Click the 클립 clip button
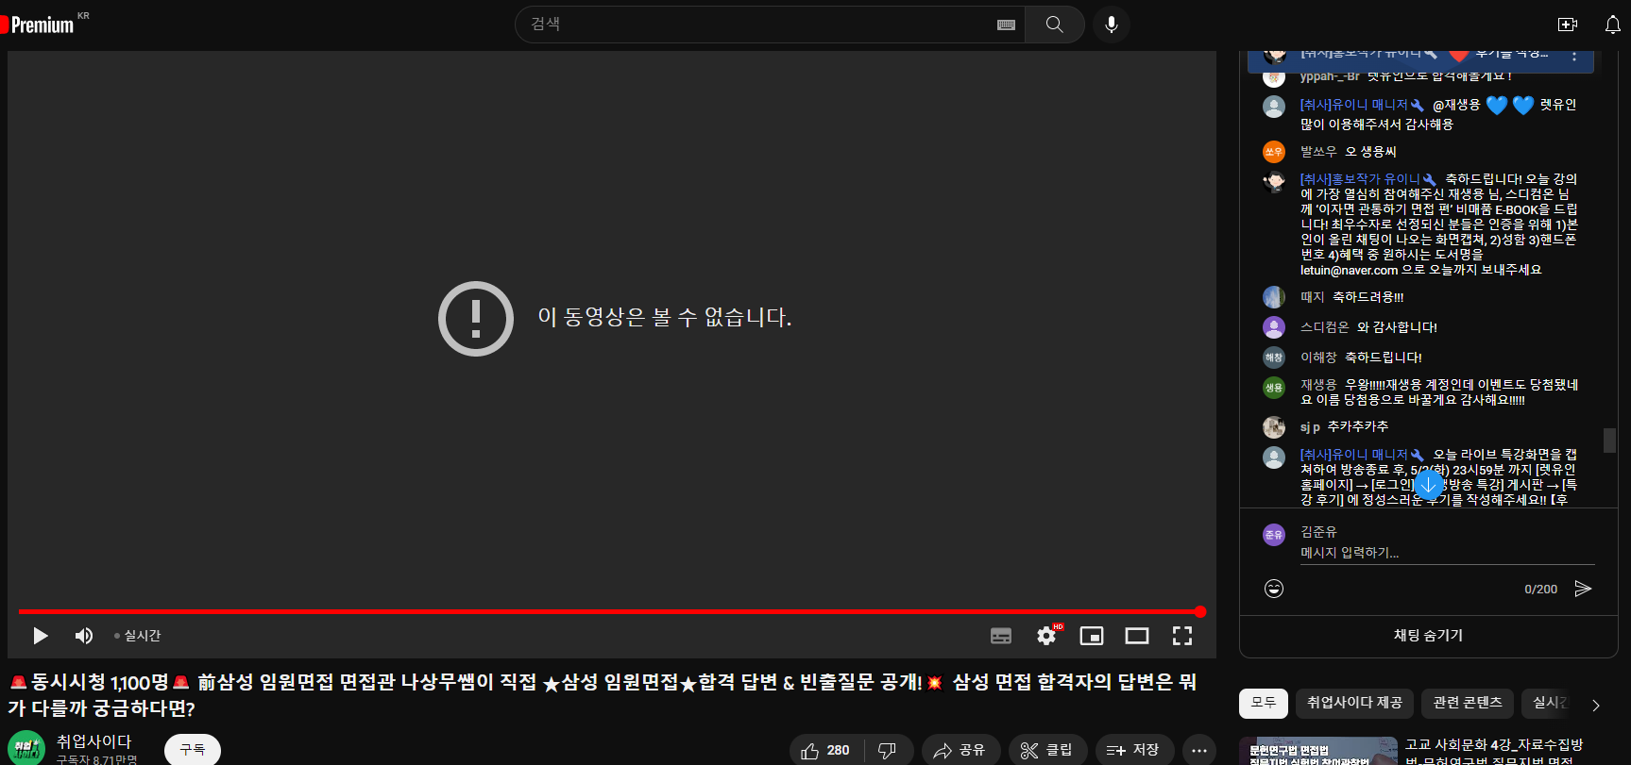 point(1047,750)
